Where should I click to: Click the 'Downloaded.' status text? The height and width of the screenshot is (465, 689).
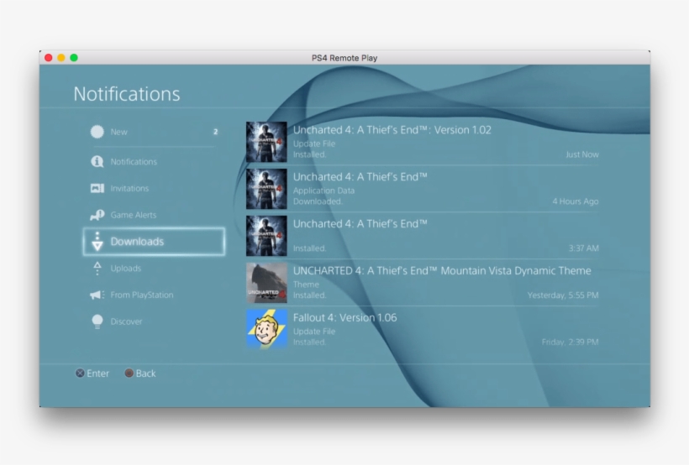(318, 201)
